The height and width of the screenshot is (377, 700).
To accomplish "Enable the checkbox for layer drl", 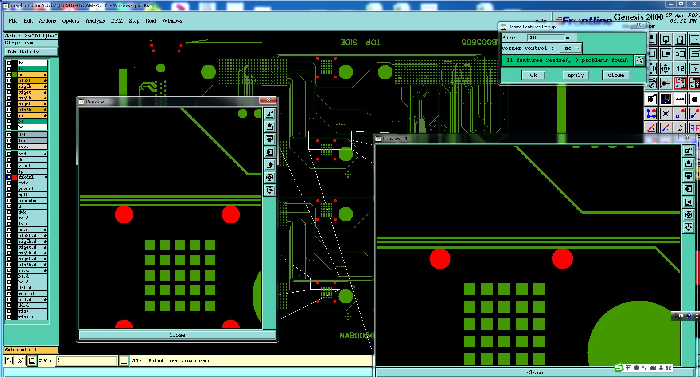I will pyautogui.click(x=9, y=135).
